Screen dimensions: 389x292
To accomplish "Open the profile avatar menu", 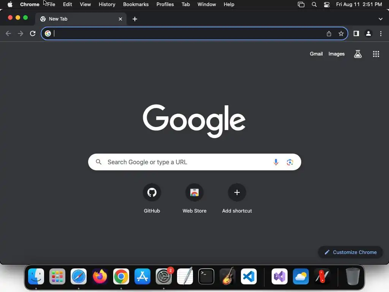I will 368,33.
